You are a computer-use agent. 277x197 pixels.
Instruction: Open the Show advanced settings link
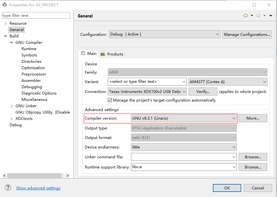[38, 188]
